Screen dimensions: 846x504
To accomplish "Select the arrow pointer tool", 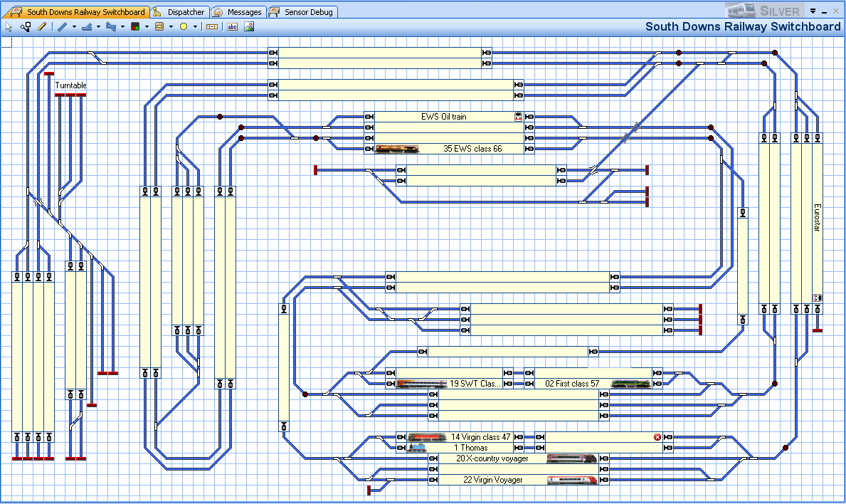I will tap(9, 27).
